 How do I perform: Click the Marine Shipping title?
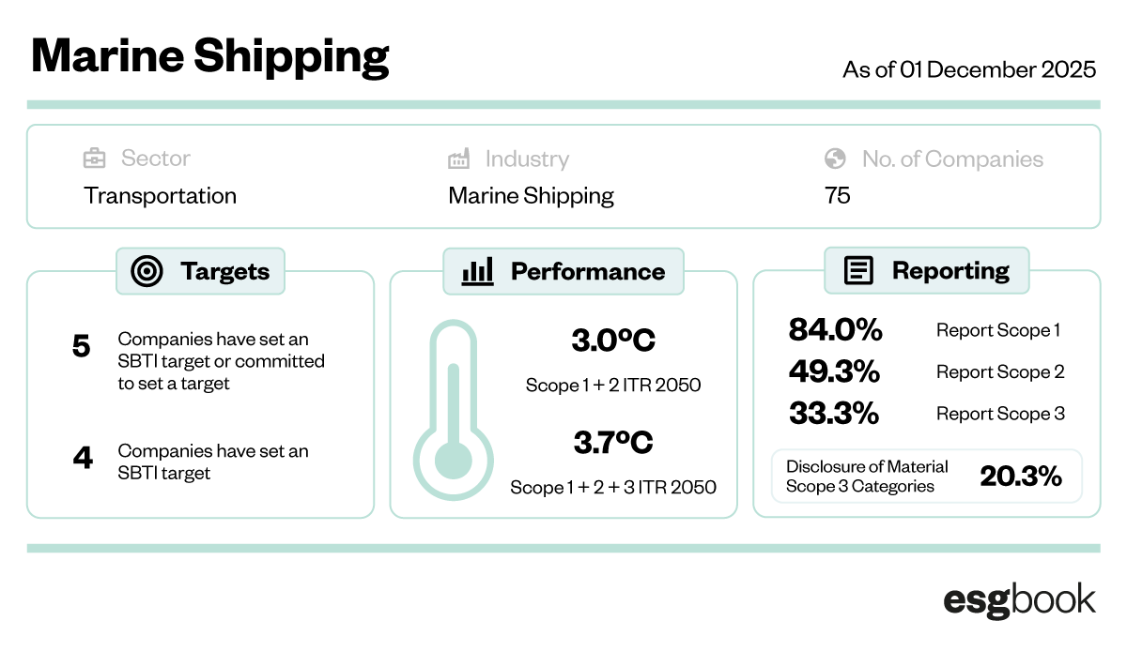[x=210, y=56]
